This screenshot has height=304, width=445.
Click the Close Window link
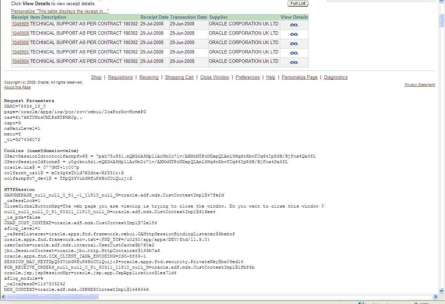pyautogui.click(x=215, y=77)
